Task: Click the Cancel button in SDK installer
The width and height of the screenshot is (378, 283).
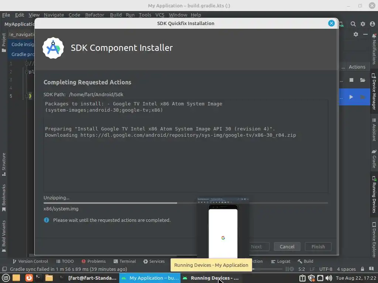Action: (x=287, y=247)
